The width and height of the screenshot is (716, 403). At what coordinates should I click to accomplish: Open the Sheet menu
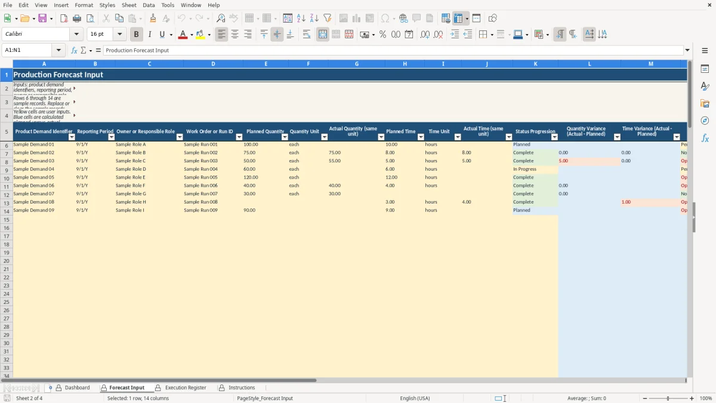(x=129, y=5)
